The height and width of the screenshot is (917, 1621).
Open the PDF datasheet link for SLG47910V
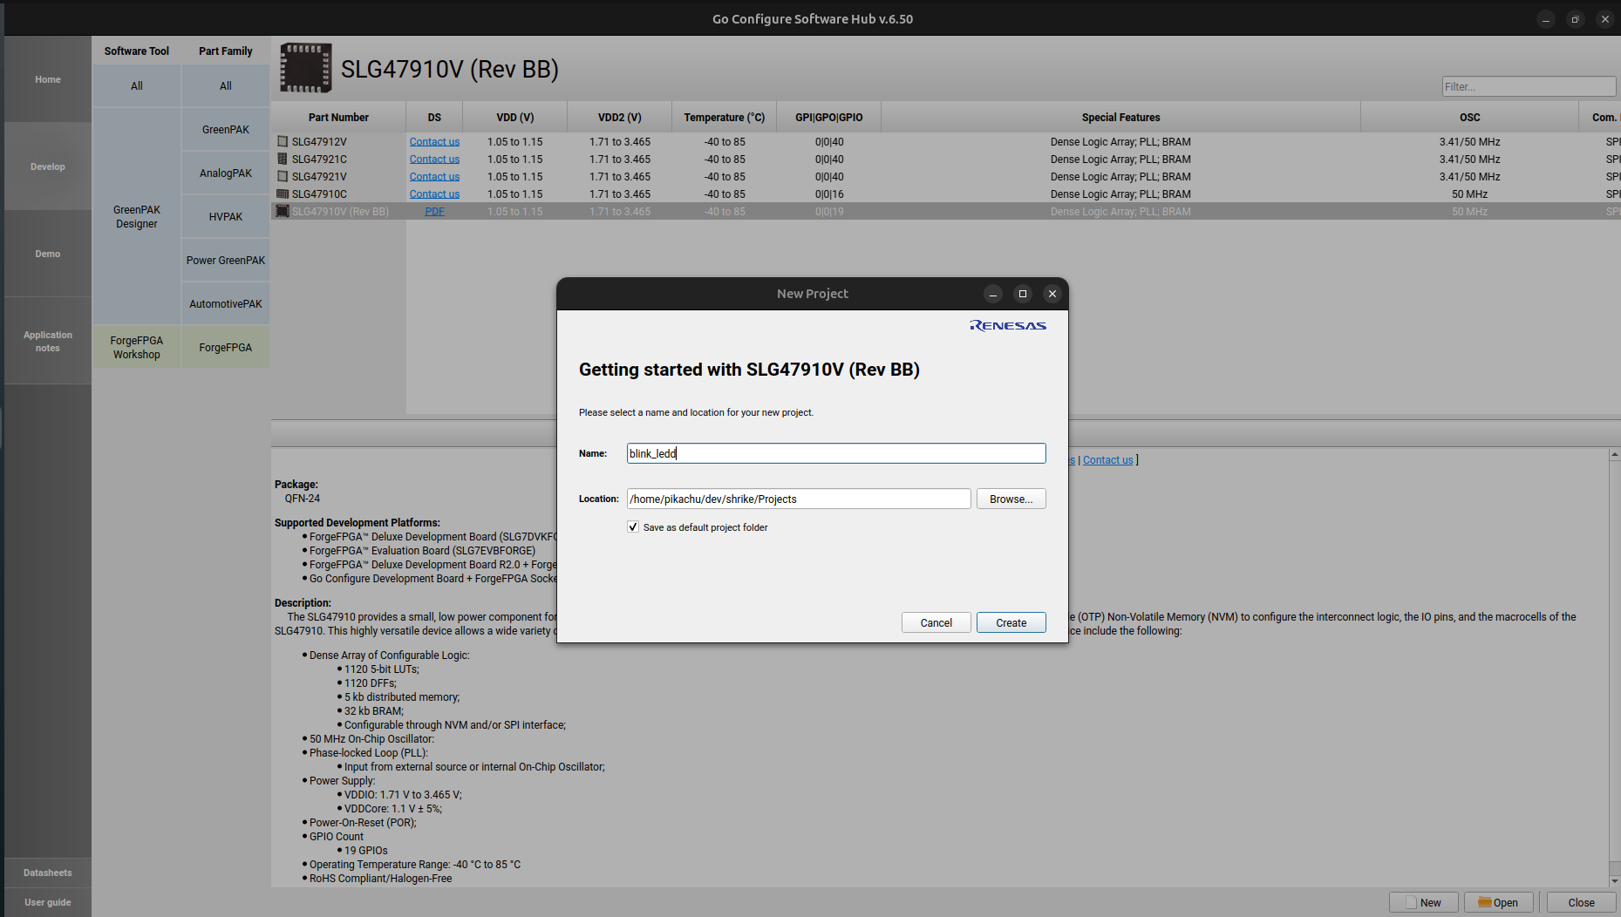[x=434, y=211]
